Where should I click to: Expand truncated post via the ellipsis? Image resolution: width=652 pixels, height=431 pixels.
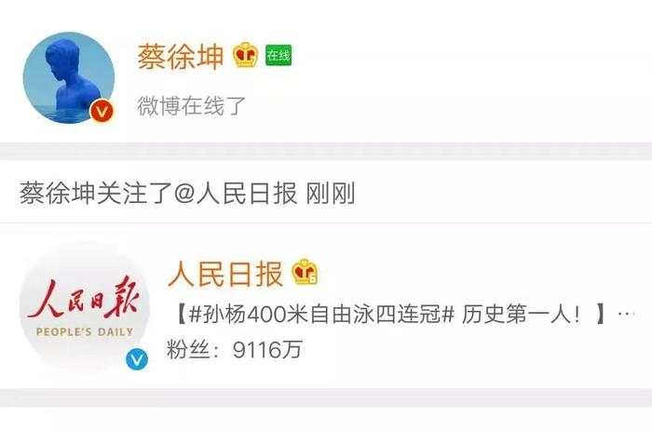[627, 315]
